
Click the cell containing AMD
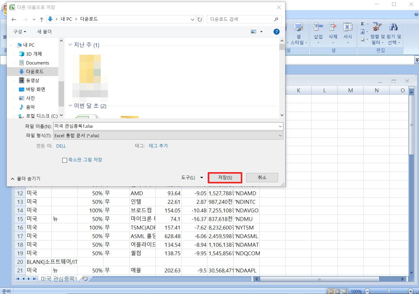tap(142, 193)
